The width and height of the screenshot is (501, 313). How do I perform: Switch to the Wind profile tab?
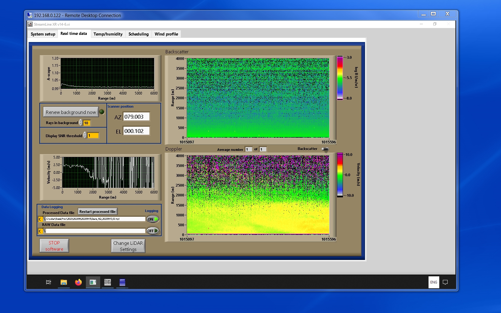click(166, 34)
